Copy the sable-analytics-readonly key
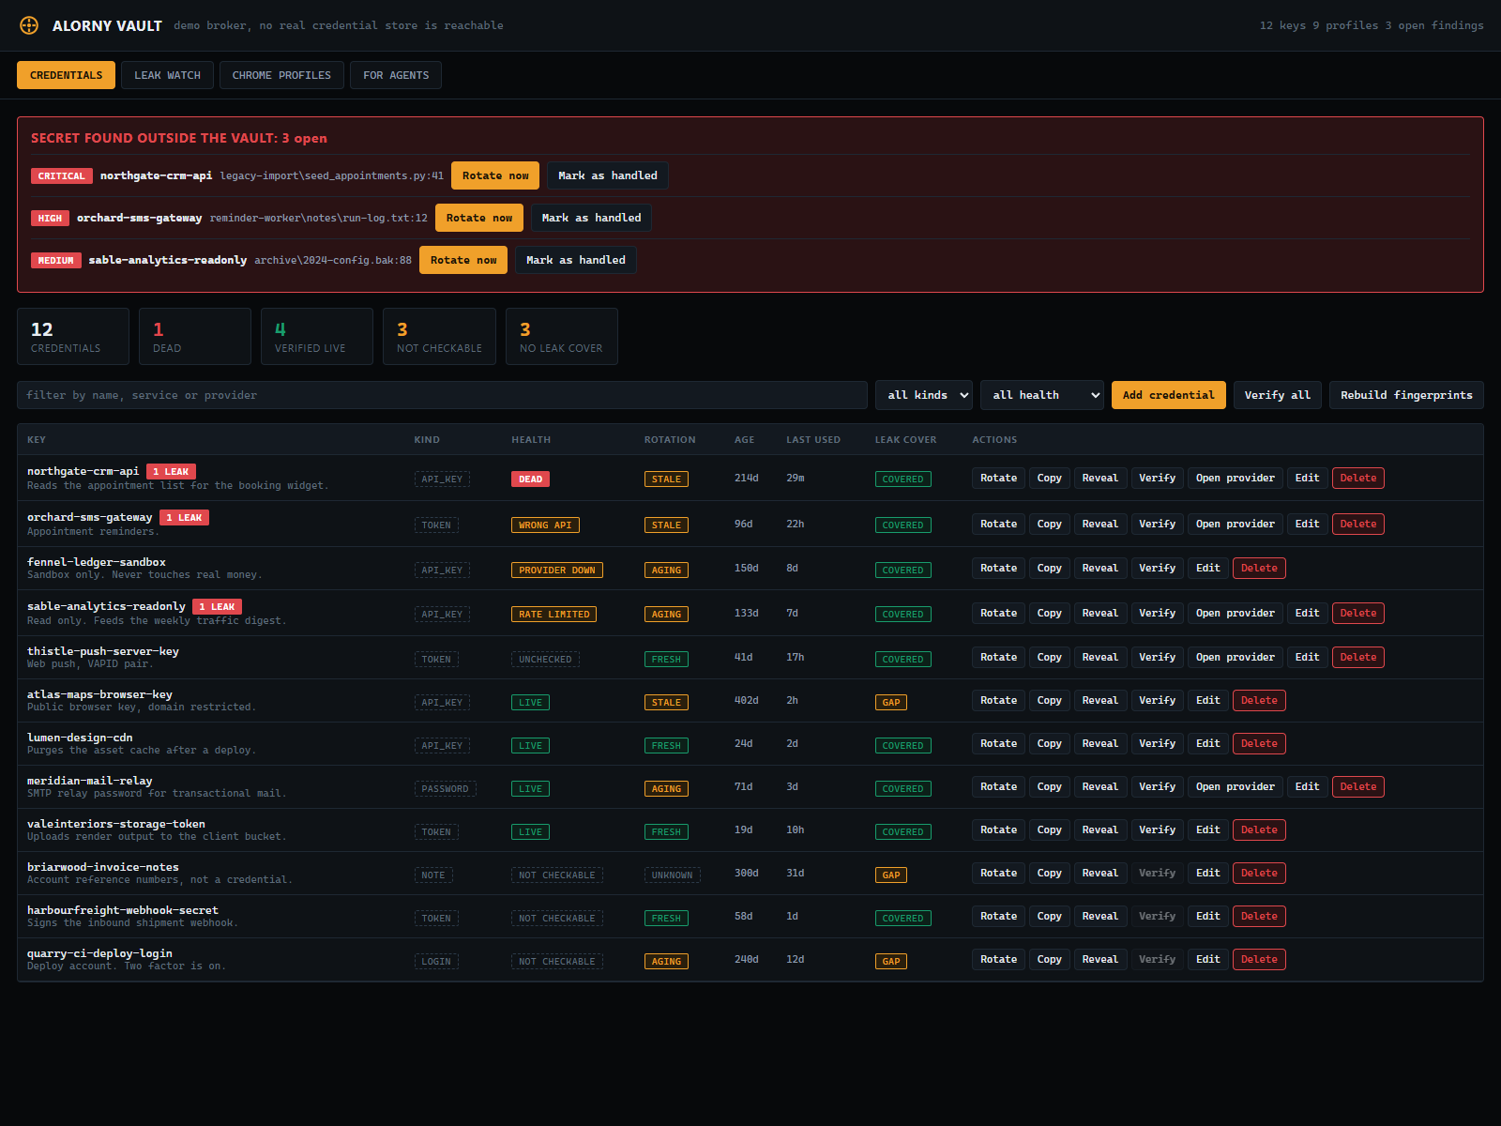Viewport: 1501px width, 1126px height. (x=1050, y=614)
